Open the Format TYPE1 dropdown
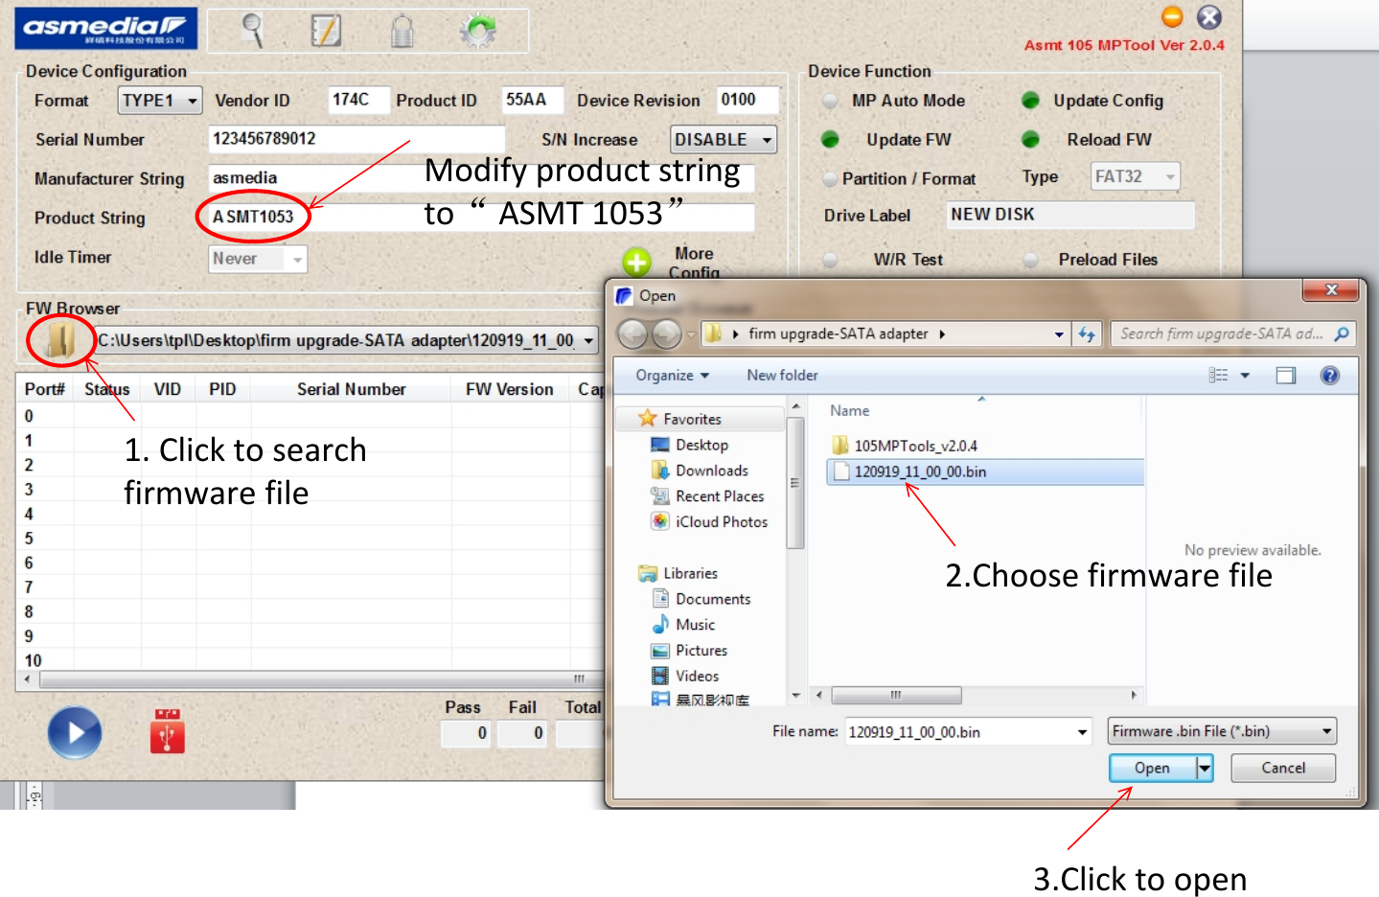Viewport: 1379px width, 897px height. point(160,101)
